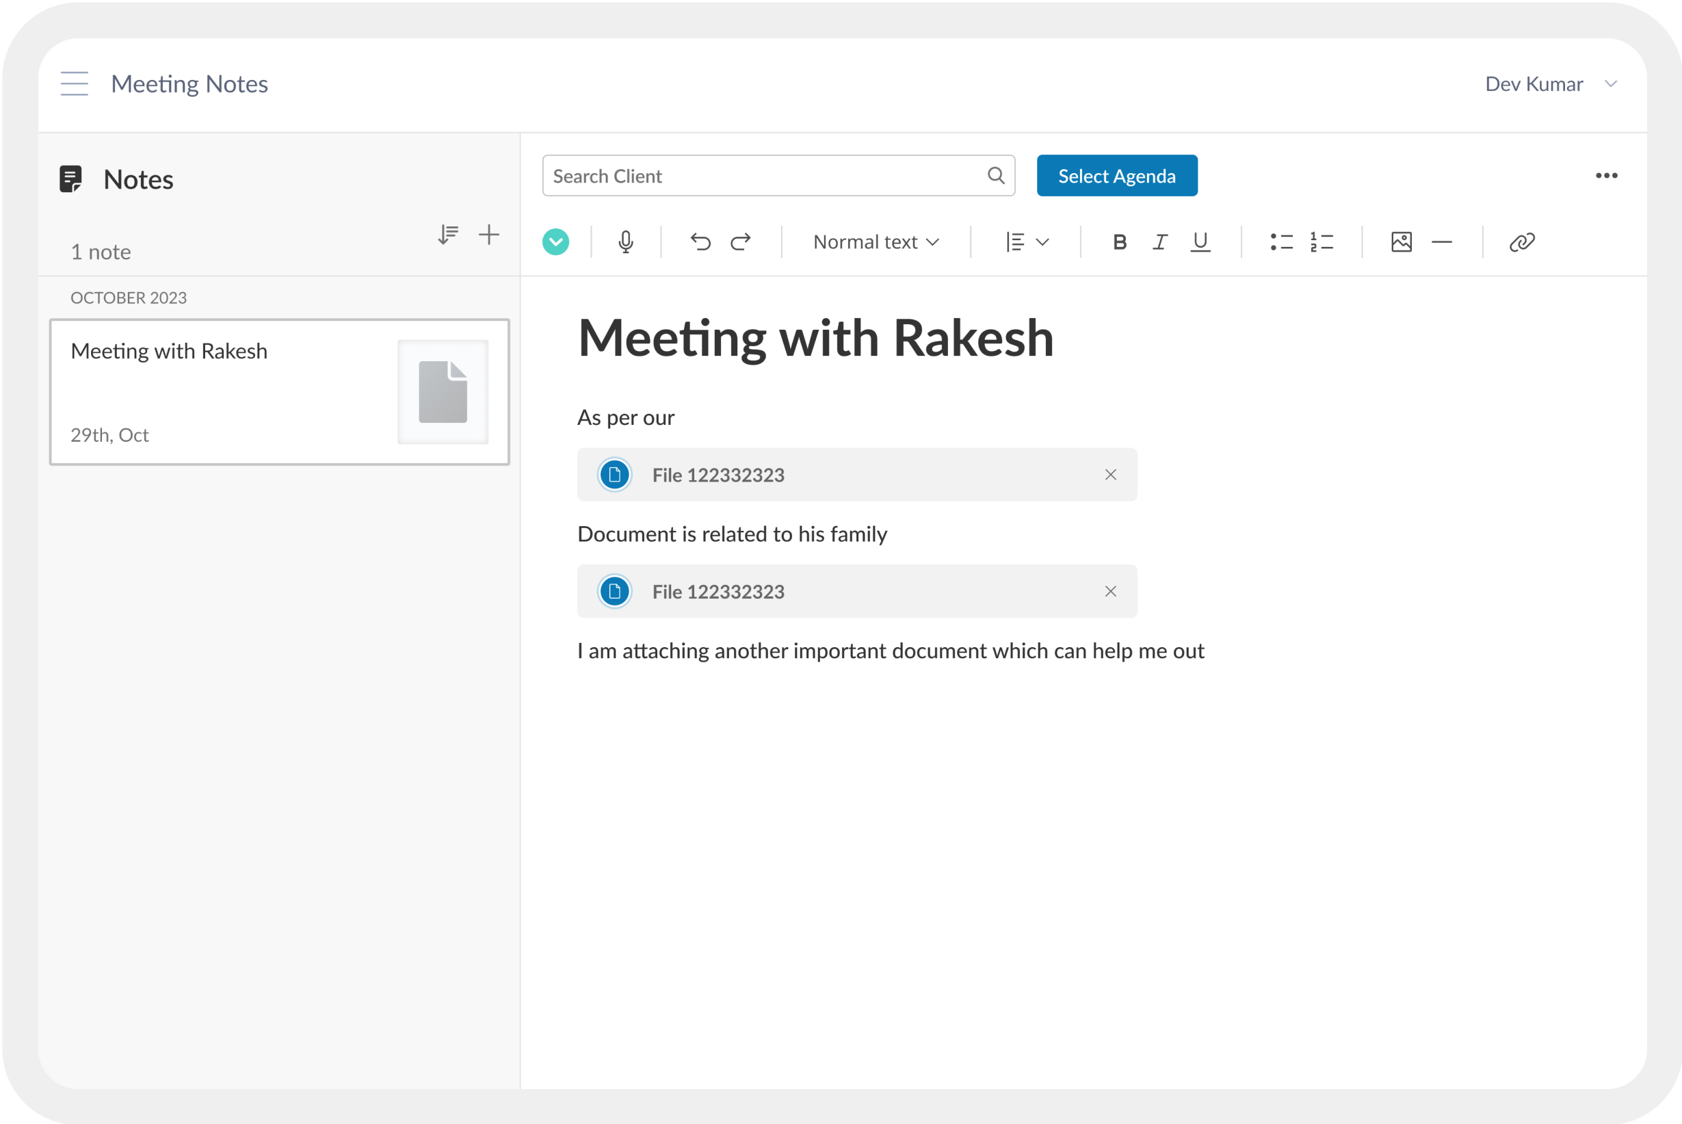Add a new note with plus icon
Screen dimensions: 1682x1124
[489, 235]
